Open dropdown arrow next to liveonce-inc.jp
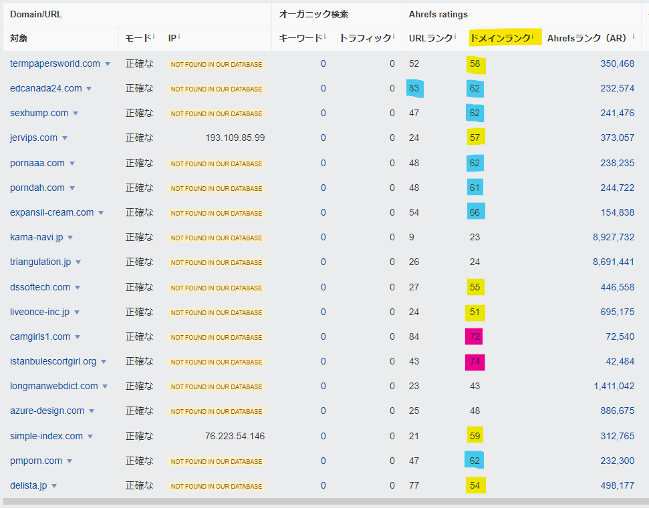 point(77,312)
